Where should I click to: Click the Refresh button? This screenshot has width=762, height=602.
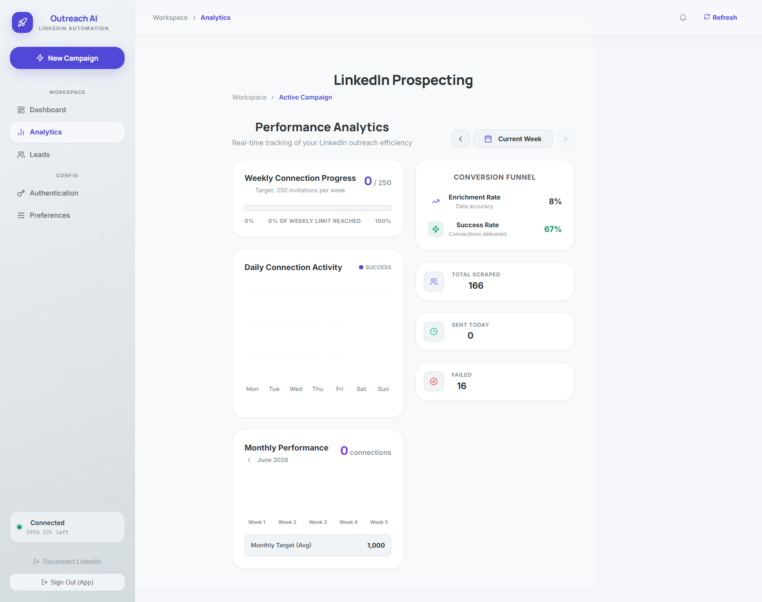(x=720, y=17)
